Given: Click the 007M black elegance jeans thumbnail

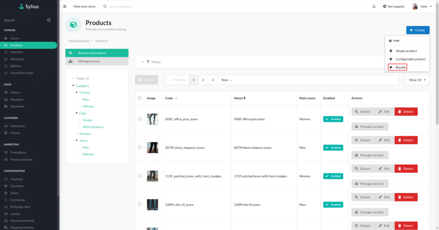Looking at the screenshot, I should pos(152,147).
